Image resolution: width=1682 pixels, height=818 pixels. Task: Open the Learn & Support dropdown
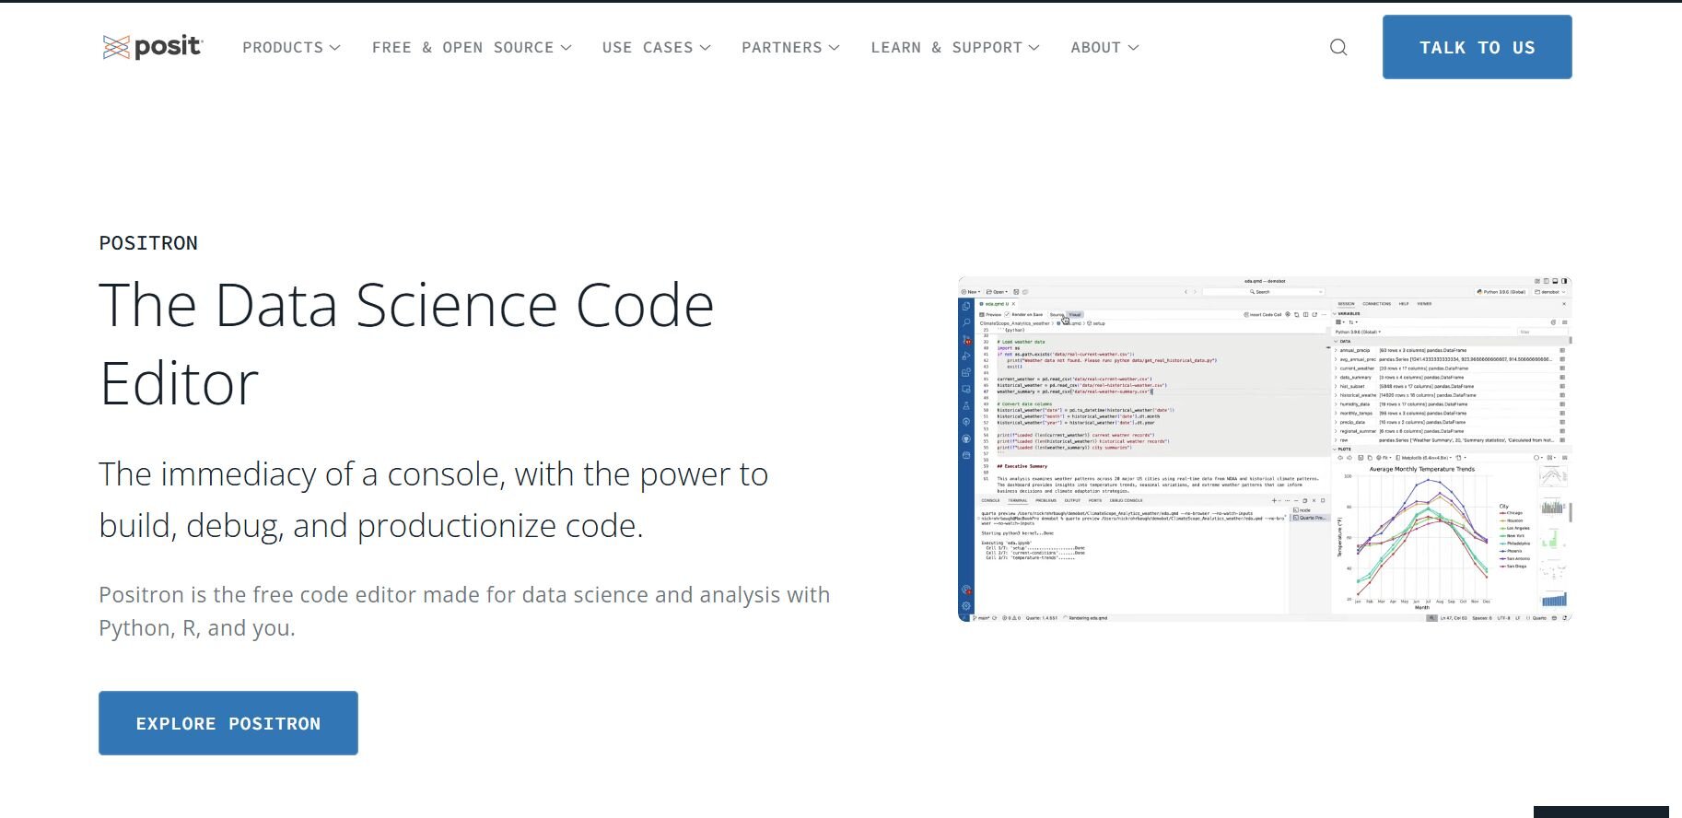[954, 48]
